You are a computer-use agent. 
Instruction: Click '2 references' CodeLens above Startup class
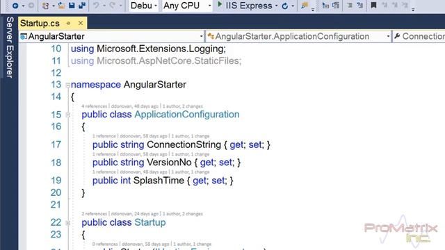coord(95,214)
